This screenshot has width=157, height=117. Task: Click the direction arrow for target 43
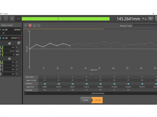coord(72,84)
